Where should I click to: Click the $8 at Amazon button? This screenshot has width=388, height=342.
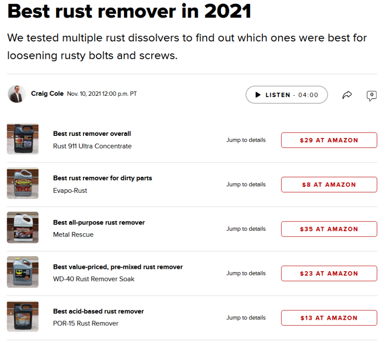point(329,185)
